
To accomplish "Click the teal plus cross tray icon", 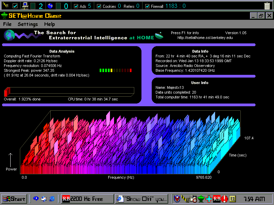I will (x=209, y=199).
